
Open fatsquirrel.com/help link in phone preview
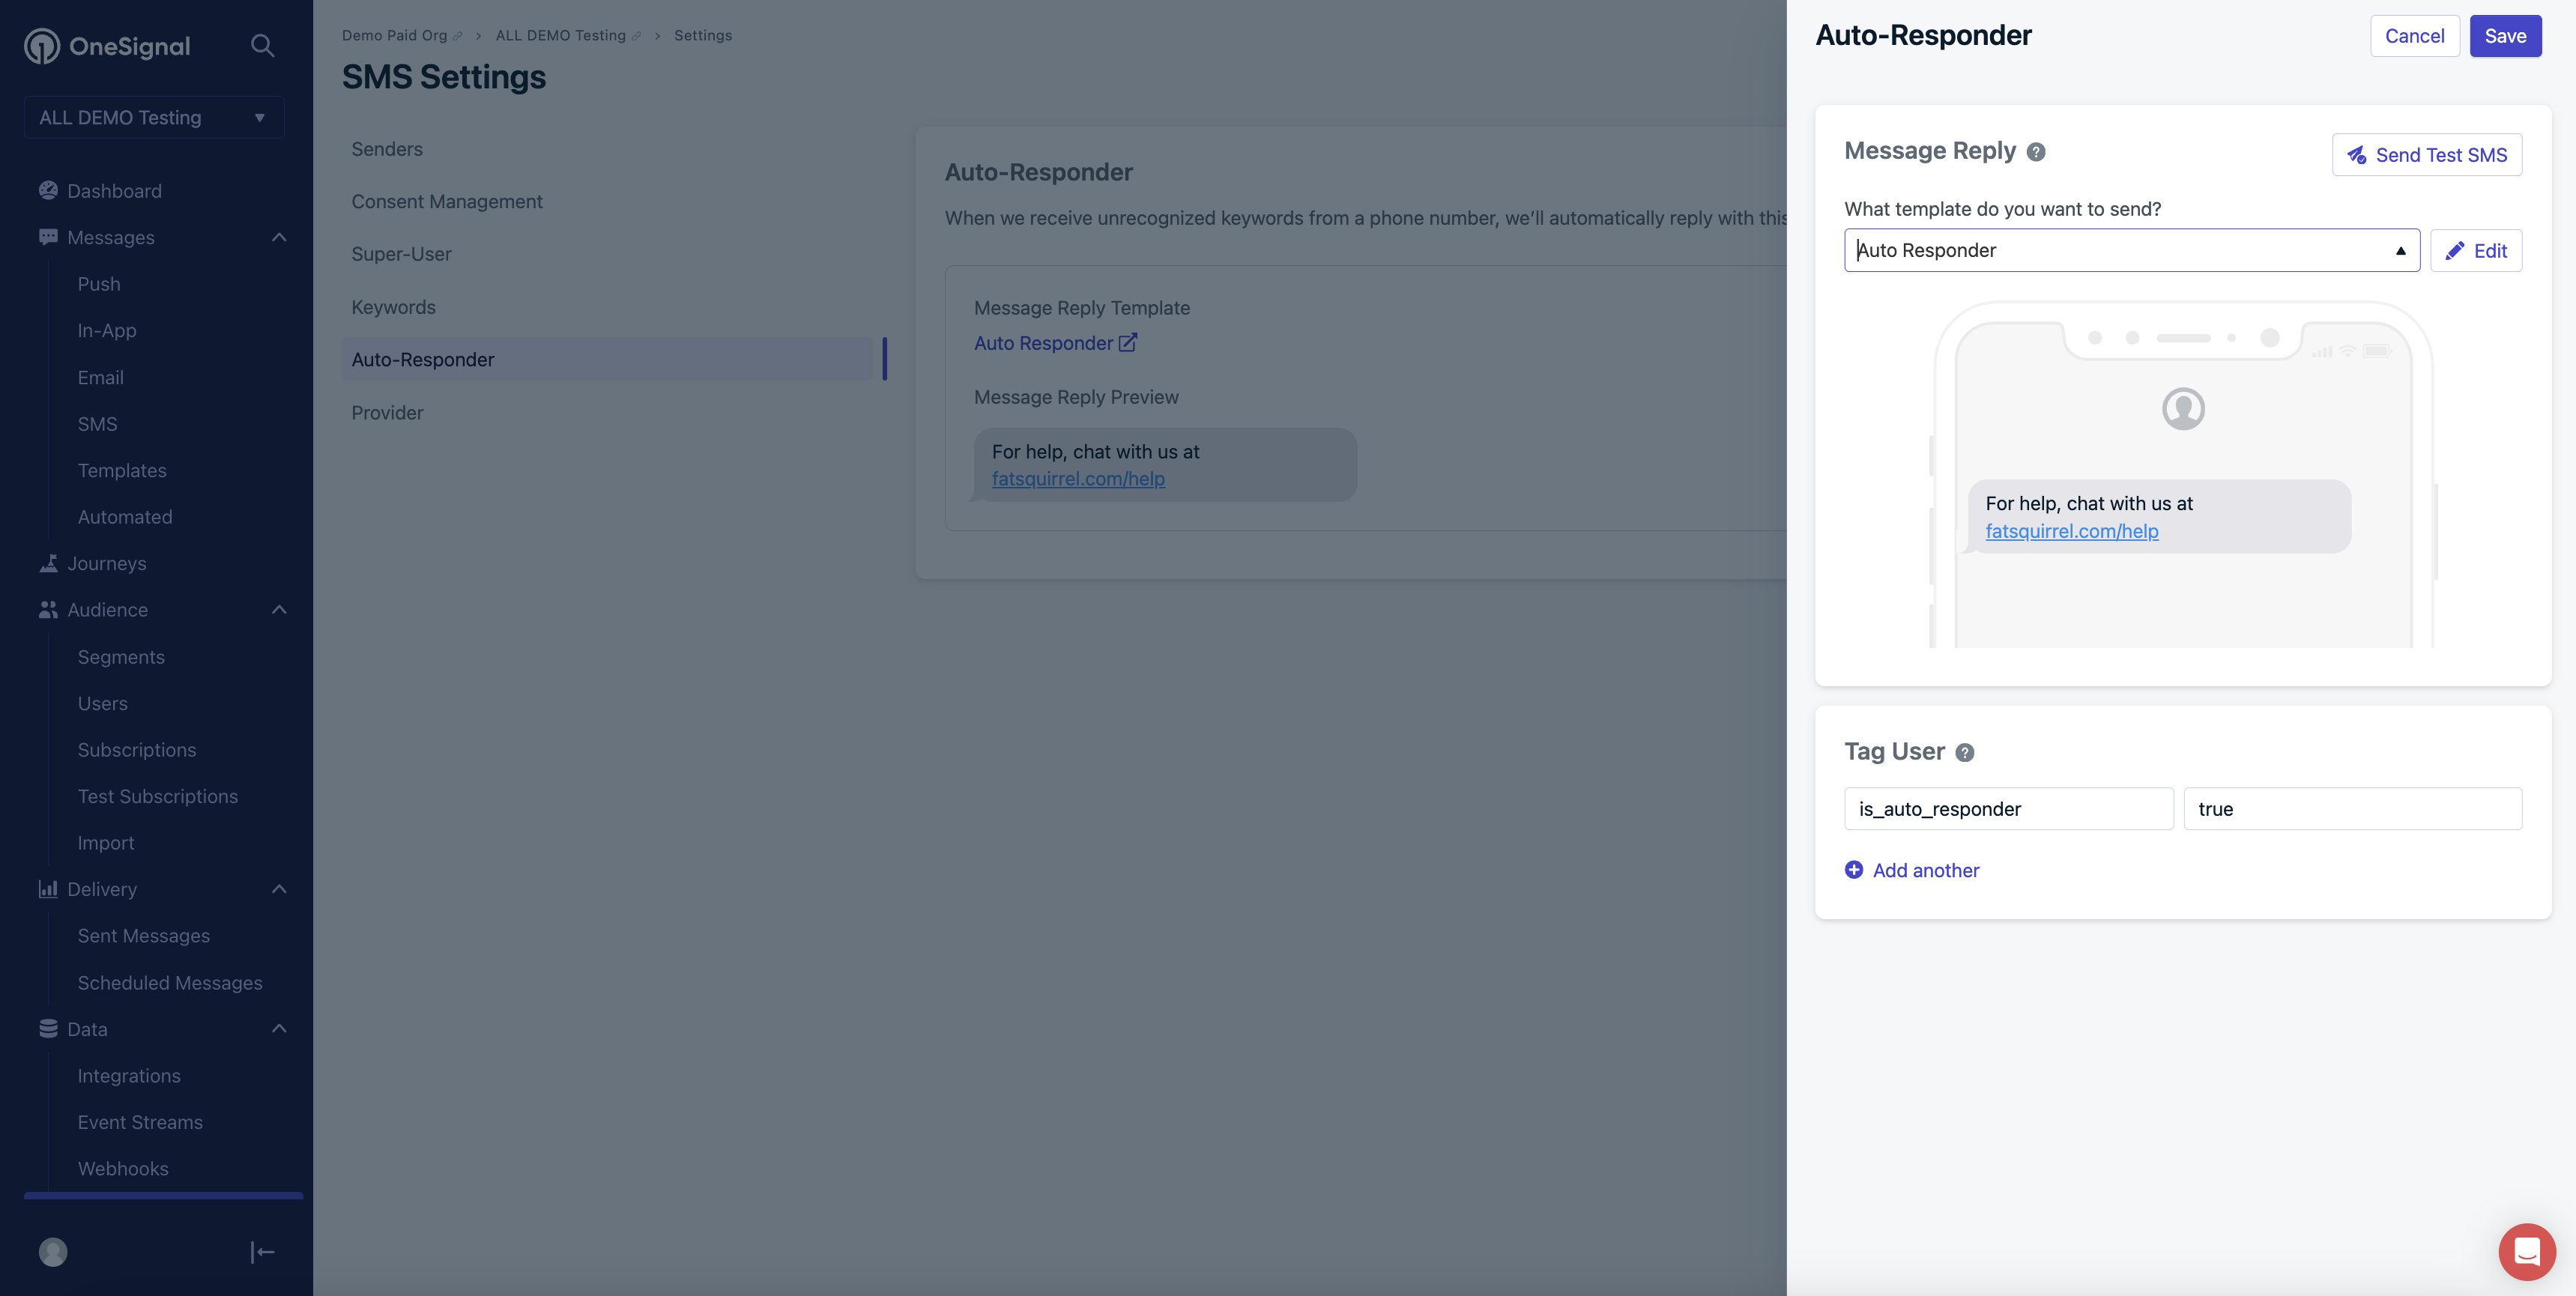pos(2072,531)
